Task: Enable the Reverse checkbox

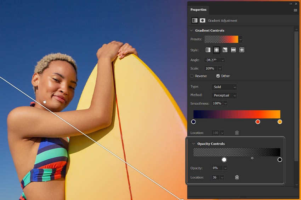Action: (192, 76)
